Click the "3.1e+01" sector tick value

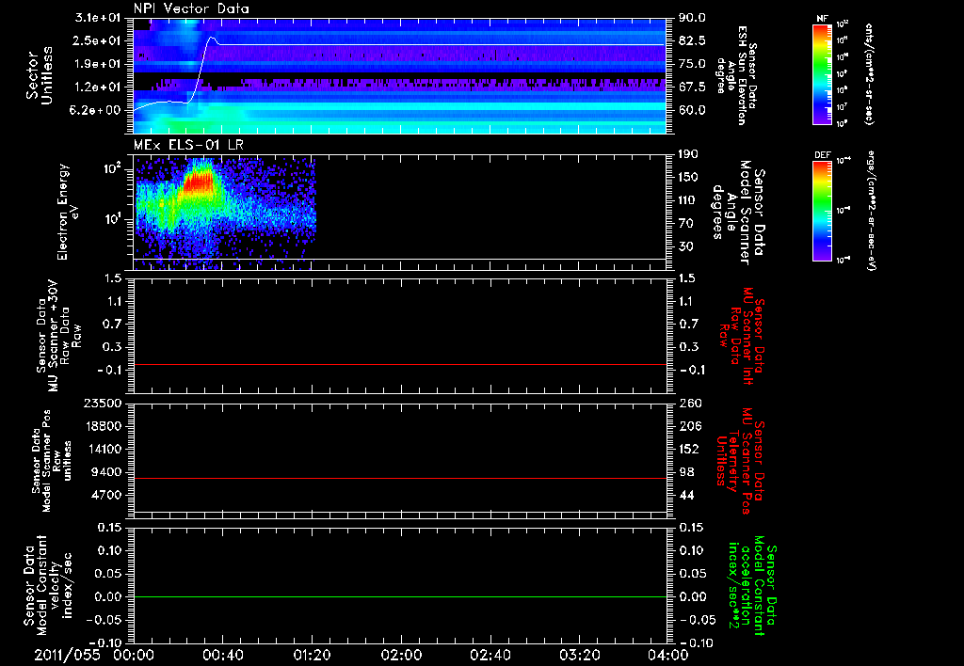point(98,18)
